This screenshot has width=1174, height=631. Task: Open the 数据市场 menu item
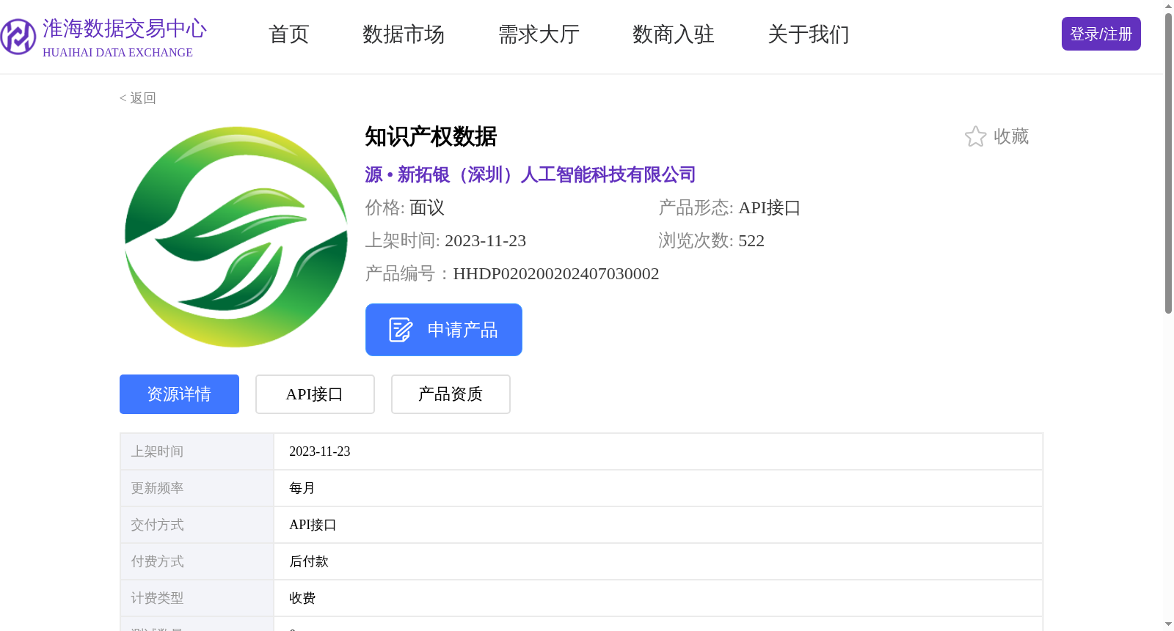[x=404, y=34]
